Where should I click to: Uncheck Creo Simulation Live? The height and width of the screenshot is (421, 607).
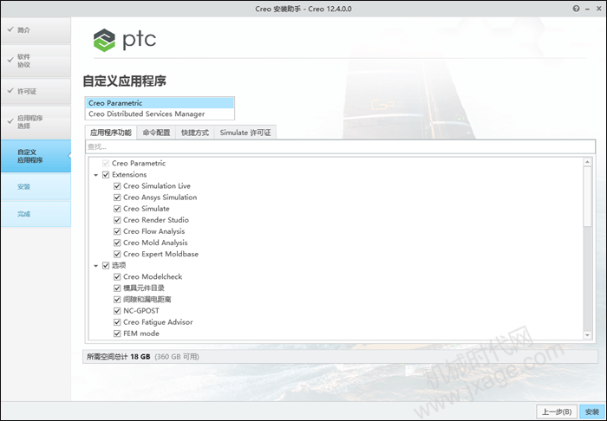click(x=117, y=186)
